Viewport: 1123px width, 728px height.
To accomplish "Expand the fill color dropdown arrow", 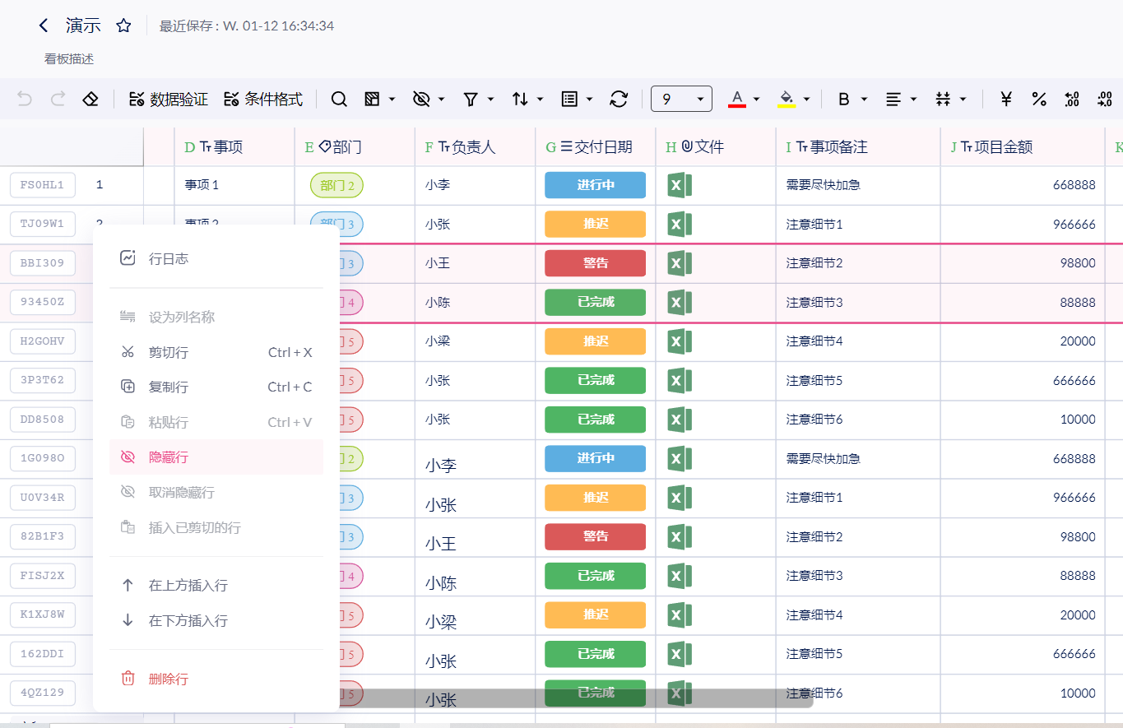I will click(806, 99).
